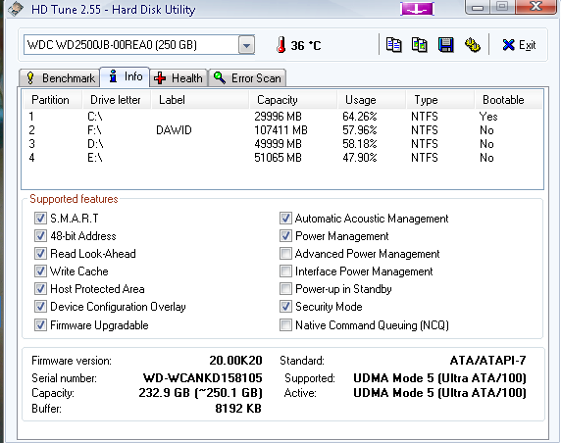Click the 36 °C temperature reading
The width and height of the screenshot is (561, 443).
306,46
